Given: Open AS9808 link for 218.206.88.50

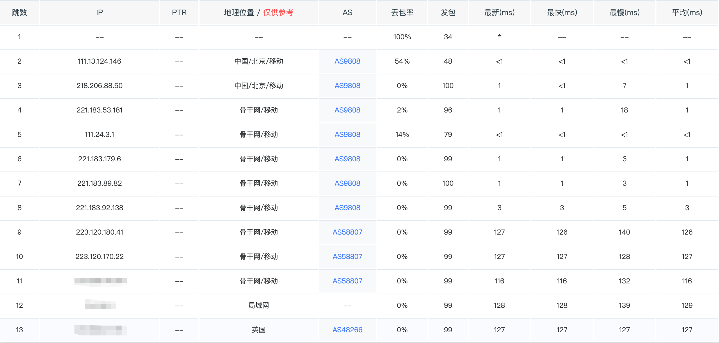Looking at the screenshot, I should 347,86.
